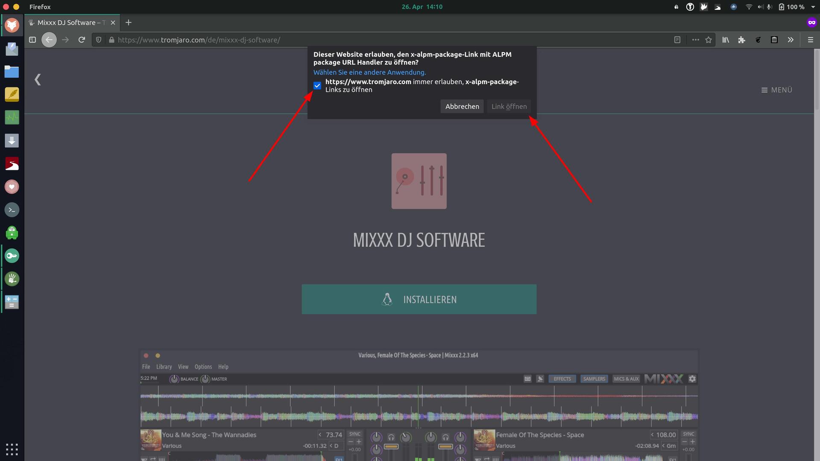Image resolution: width=820 pixels, height=461 pixels.
Task: Click the Firefox reload page icon
Action: [82, 40]
